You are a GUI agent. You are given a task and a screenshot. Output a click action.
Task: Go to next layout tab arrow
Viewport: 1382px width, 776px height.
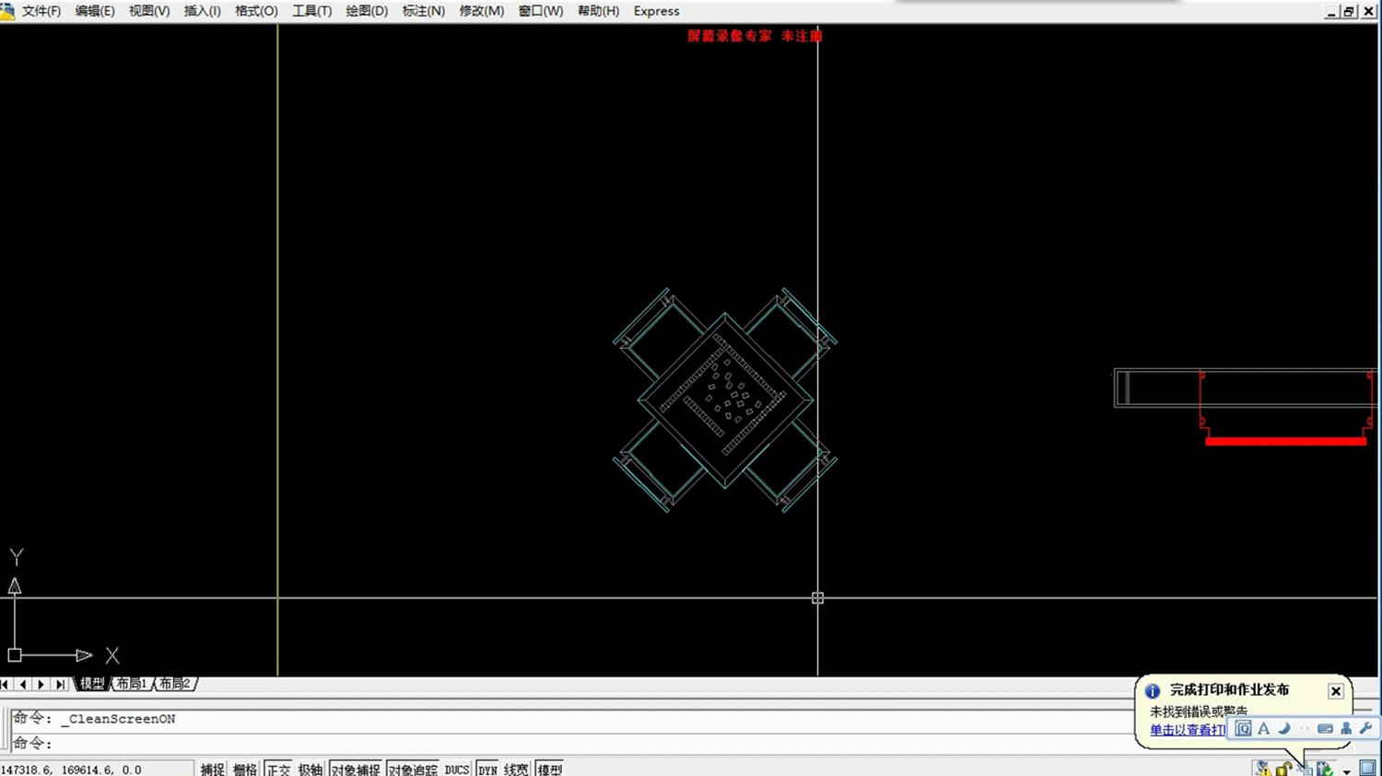41,684
